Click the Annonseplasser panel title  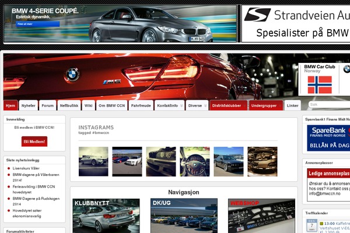coord(319,163)
